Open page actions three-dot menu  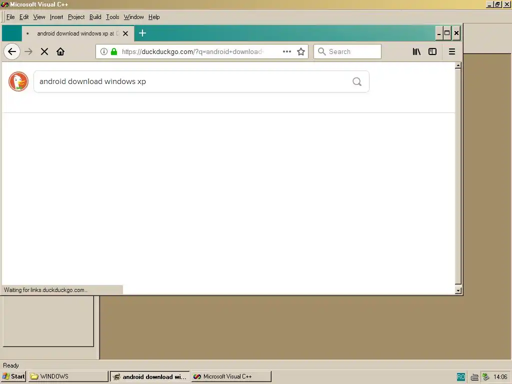tap(286, 51)
